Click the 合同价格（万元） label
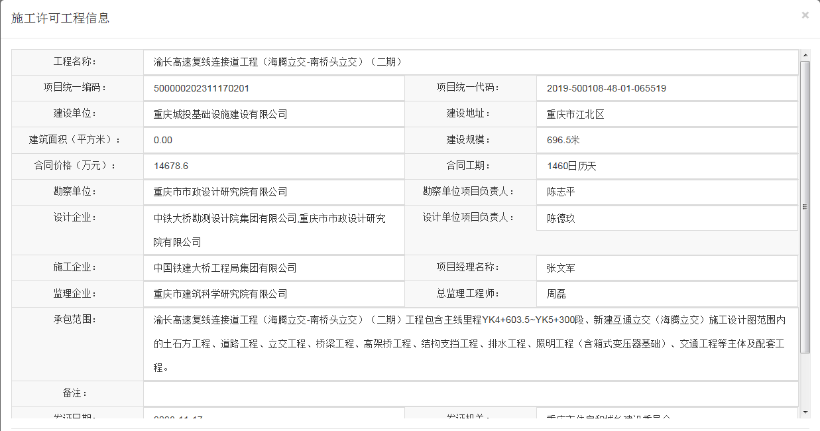This screenshot has width=820, height=431. 75,165
